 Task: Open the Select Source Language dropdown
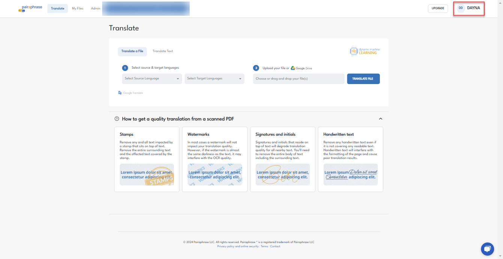click(152, 78)
